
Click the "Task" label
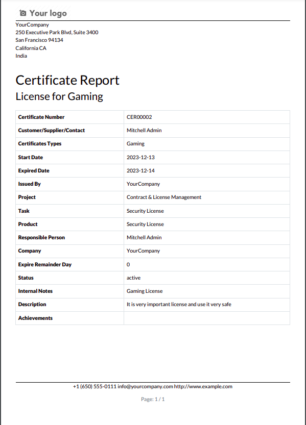[x=23, y=211]
